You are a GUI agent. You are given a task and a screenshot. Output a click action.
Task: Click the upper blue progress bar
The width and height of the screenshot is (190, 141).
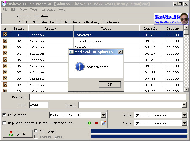[x=139, y=131]
